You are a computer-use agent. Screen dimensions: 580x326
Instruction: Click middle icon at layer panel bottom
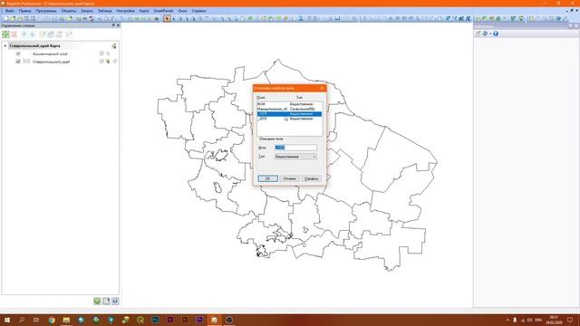tap(106, 301)
